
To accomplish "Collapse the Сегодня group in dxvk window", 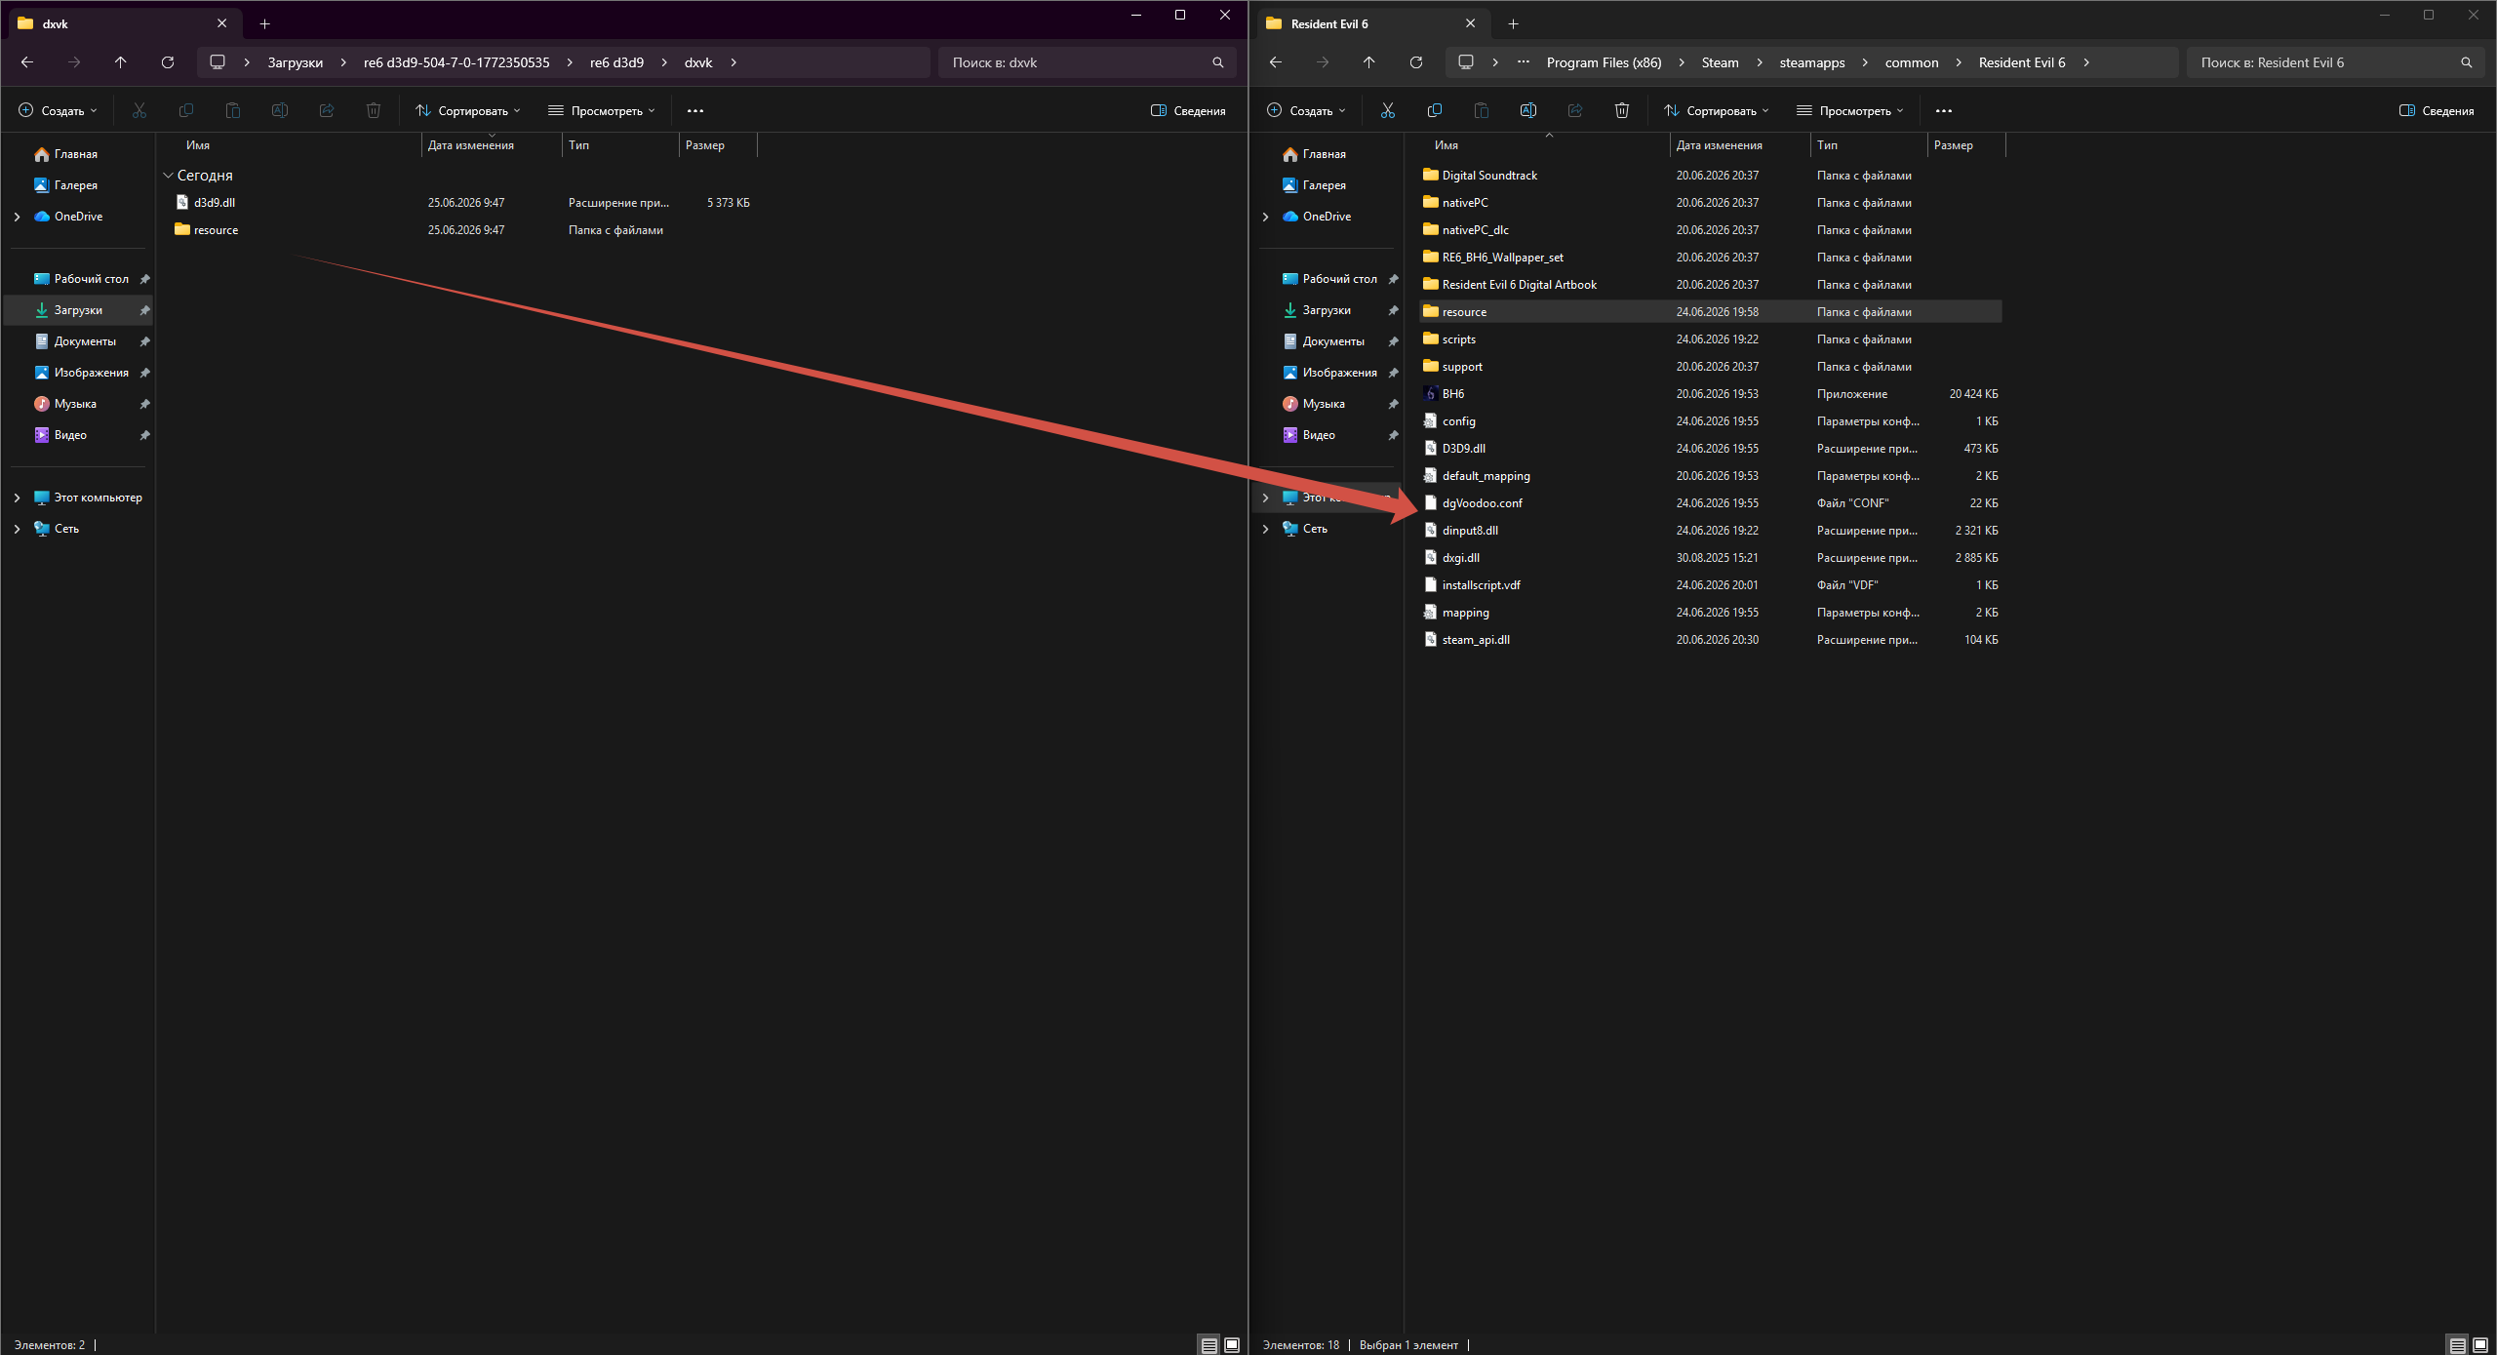I will 168,176.
